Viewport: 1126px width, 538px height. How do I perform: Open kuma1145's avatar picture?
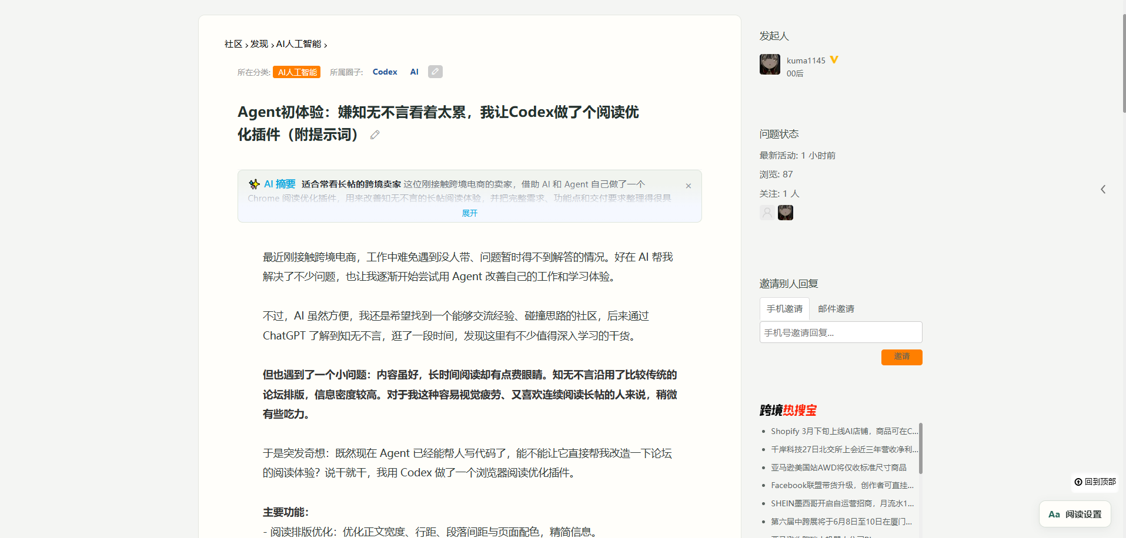pyautogui.click(x=770, y=65)
